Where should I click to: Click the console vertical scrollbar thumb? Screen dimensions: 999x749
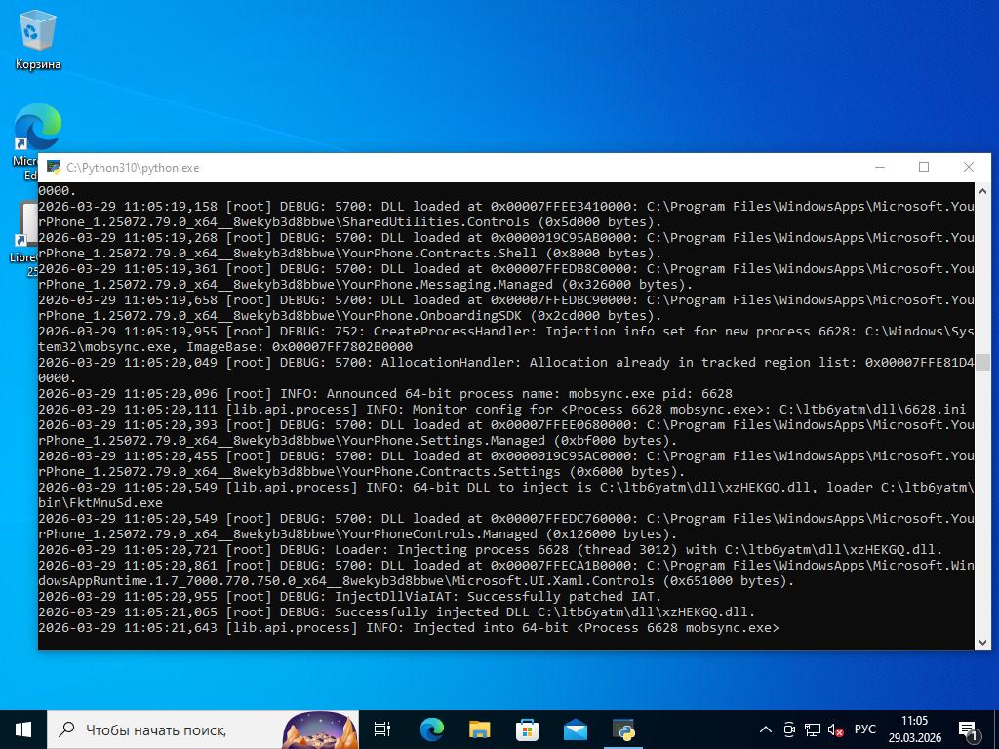(x=982, y=362)
